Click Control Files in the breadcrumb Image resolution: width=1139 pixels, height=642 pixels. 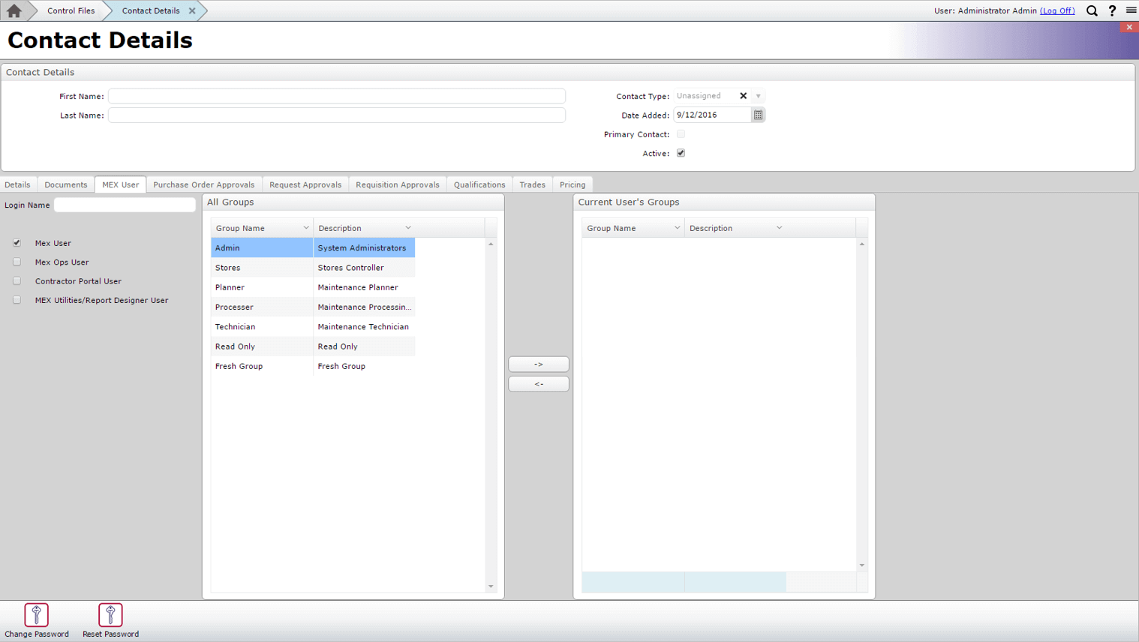point(71,10)
